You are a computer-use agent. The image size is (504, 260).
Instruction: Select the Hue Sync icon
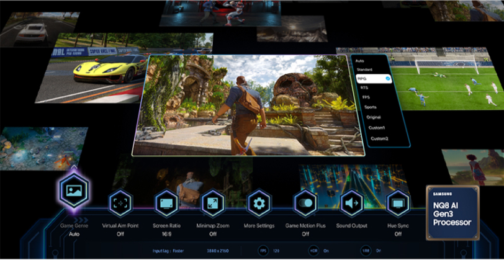point(398,203)
